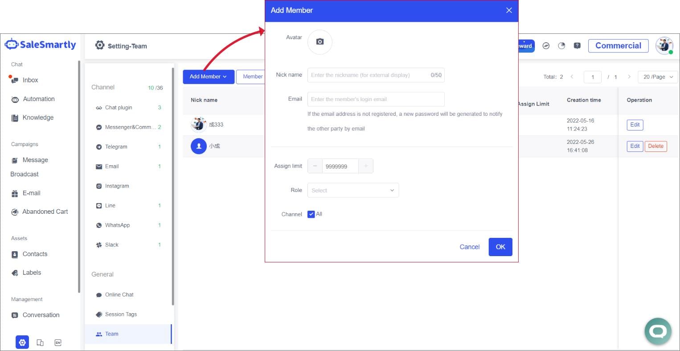Open Message Broadcast campaigns

pyautogui.click(x=29, y=167)
